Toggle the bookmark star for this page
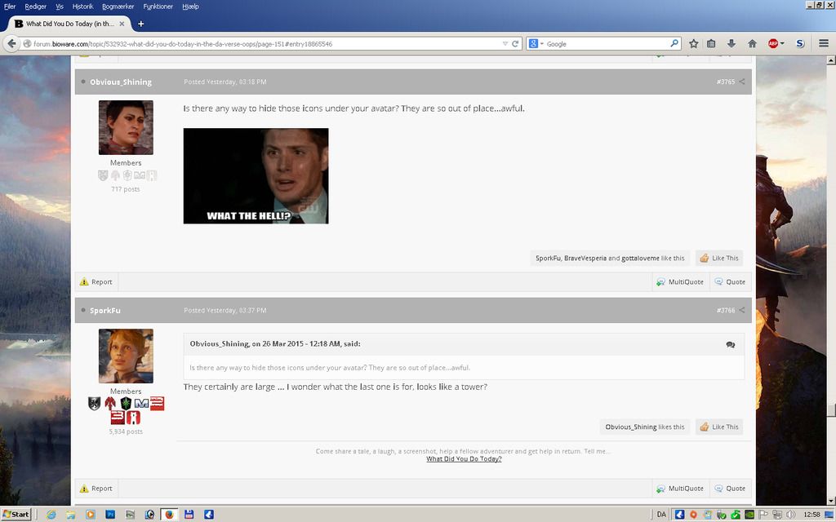Screen dimensions: 836x522 click(694, 43)
